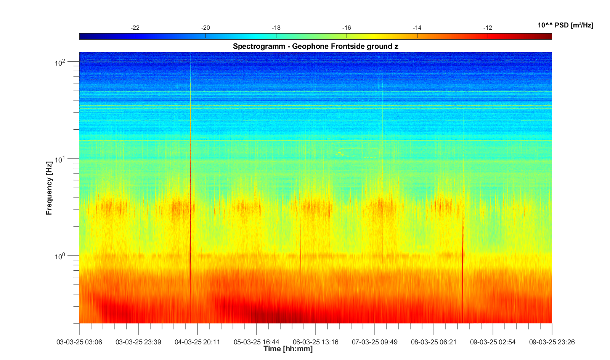Click the 'Time [hh:mm]' x-axis label
The height and width of the screenshot is (360, 610).
pyautogui.click(x=288, y=349)
